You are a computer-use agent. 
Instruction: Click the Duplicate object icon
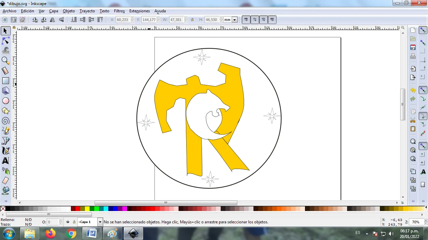[413, 172]
